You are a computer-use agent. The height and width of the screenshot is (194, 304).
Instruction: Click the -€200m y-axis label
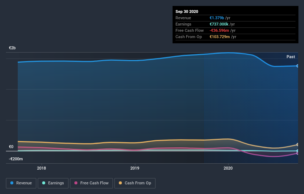click(x=16, y=159)
